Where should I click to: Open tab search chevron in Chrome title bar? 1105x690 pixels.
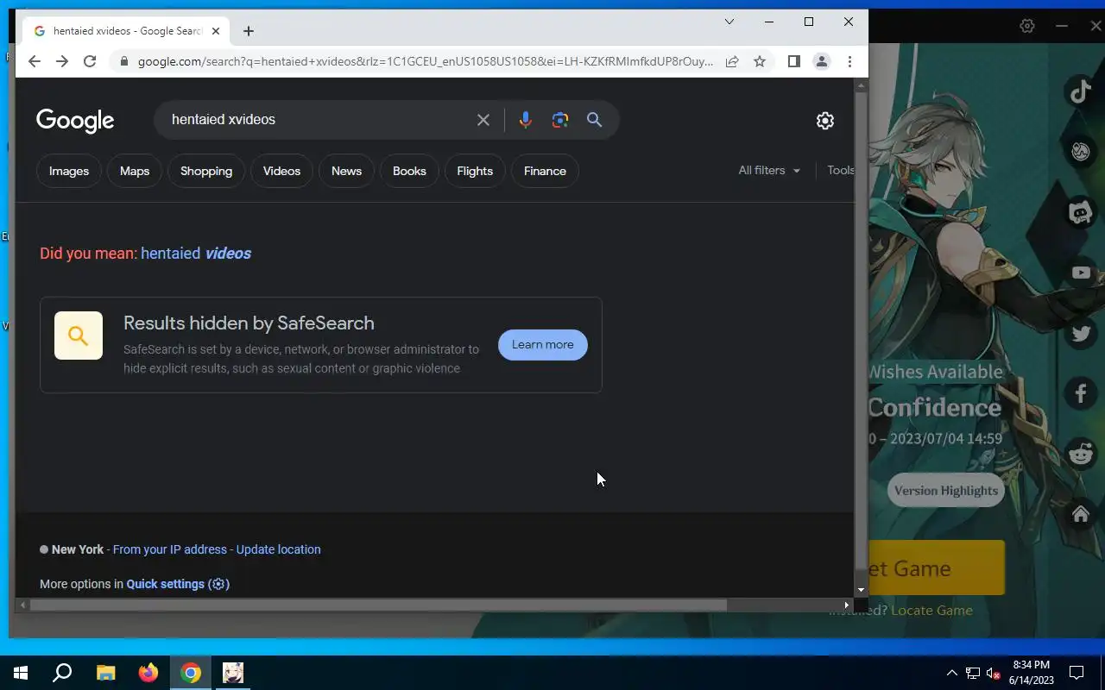click(x=729, y=22)
